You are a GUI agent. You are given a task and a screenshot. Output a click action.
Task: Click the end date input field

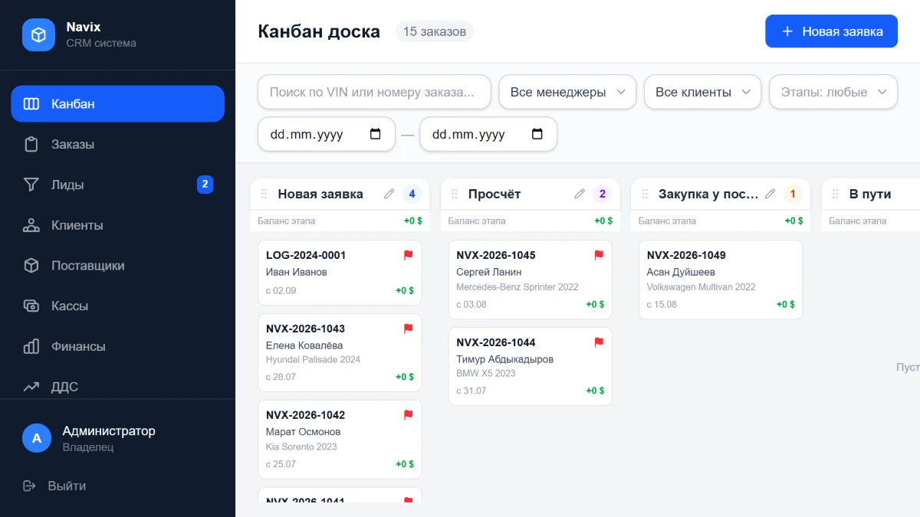[x=488, y=134]
